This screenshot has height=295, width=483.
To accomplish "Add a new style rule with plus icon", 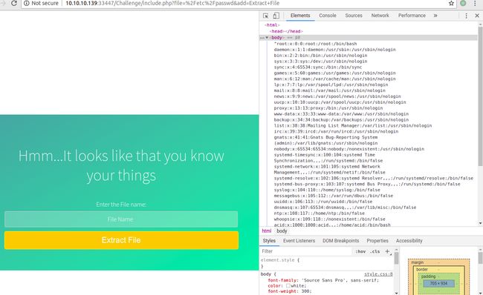I will tap(387, 251).
